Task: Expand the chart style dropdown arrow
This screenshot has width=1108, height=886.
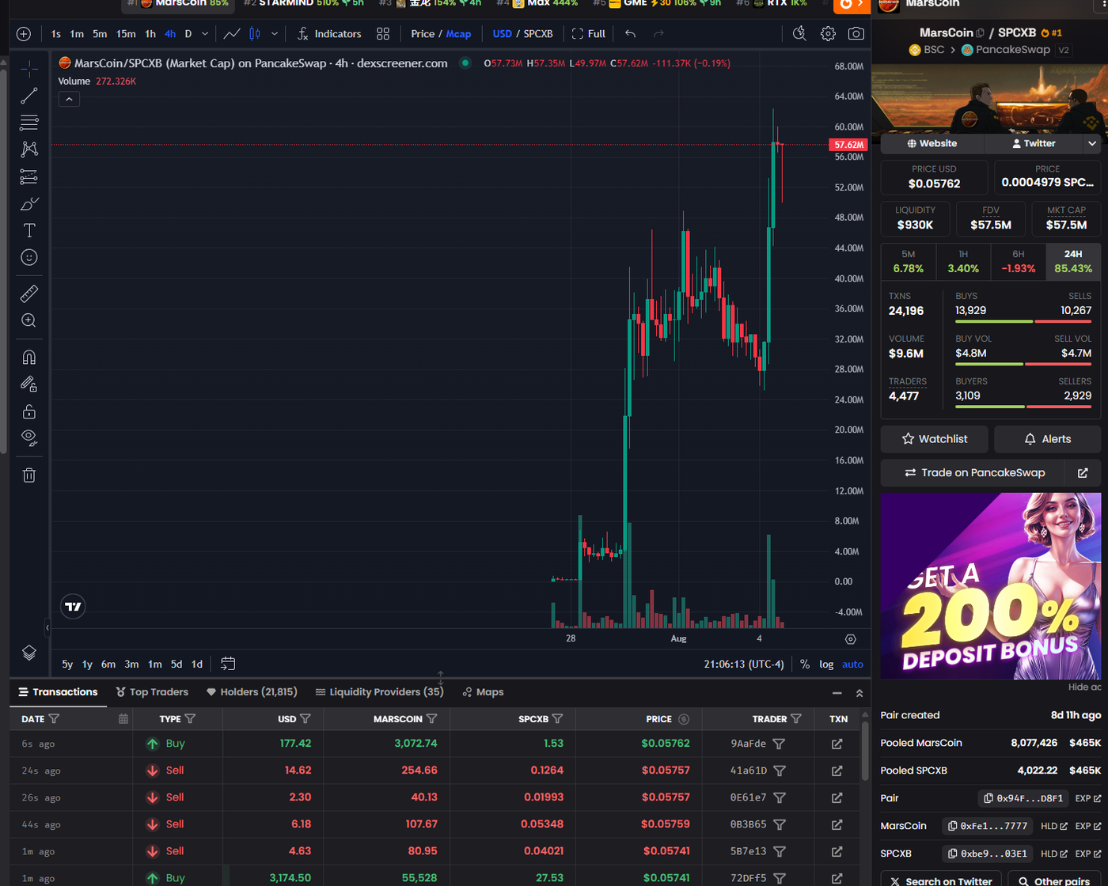Action: point(275,34)
